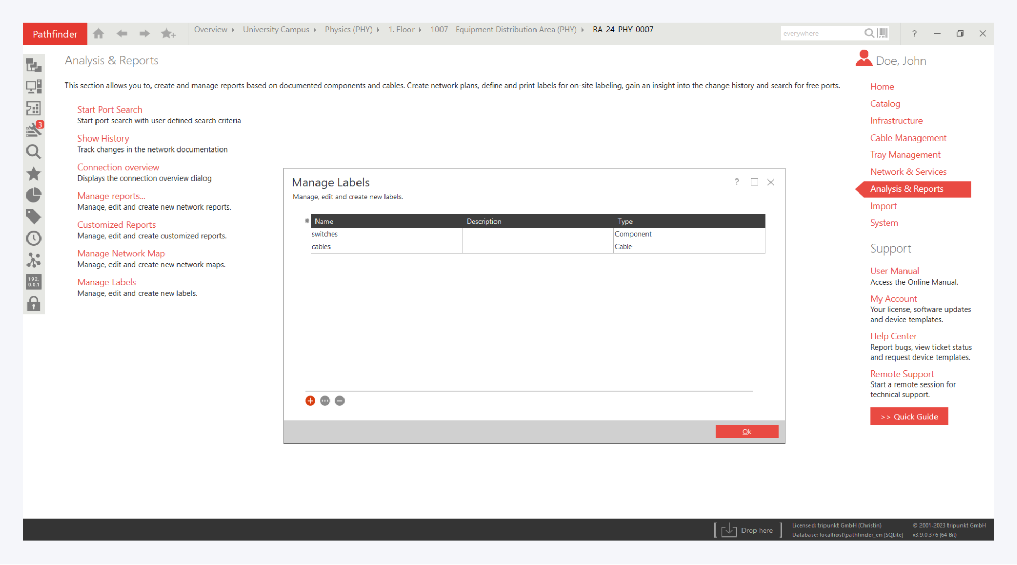Expand breadcrumb arrow after 1. Floor
Image resolution: width=1017 pixels, height=565 pixels.
(420, 30)
